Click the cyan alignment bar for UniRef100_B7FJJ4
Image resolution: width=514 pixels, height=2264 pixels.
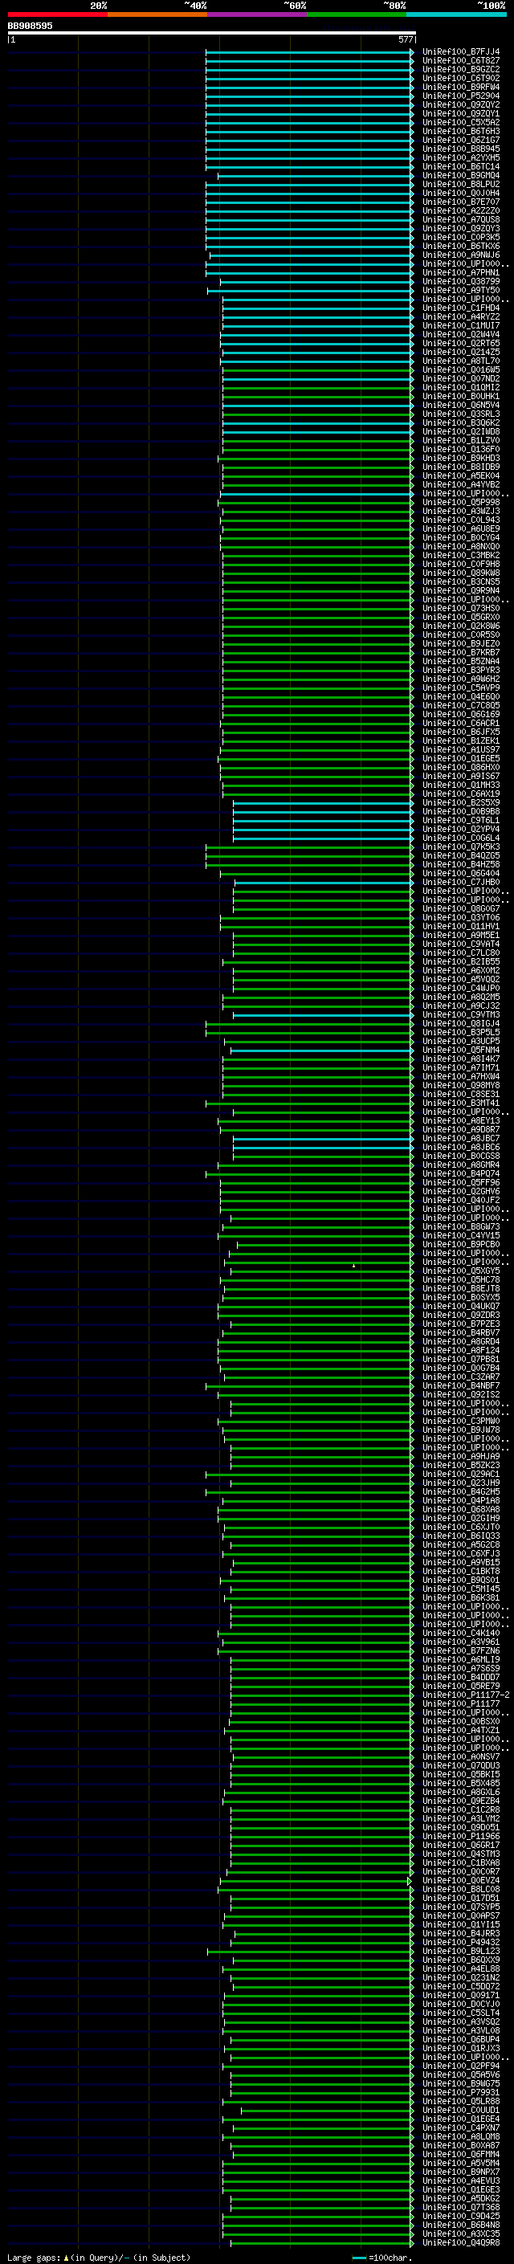pos(309,52)
